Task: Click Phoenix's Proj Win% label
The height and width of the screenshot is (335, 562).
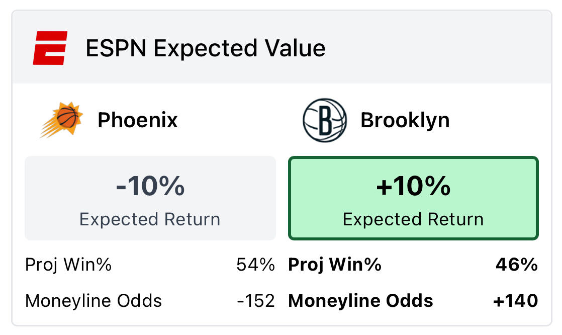Action: pyautogui.click(x=68, y=265)
